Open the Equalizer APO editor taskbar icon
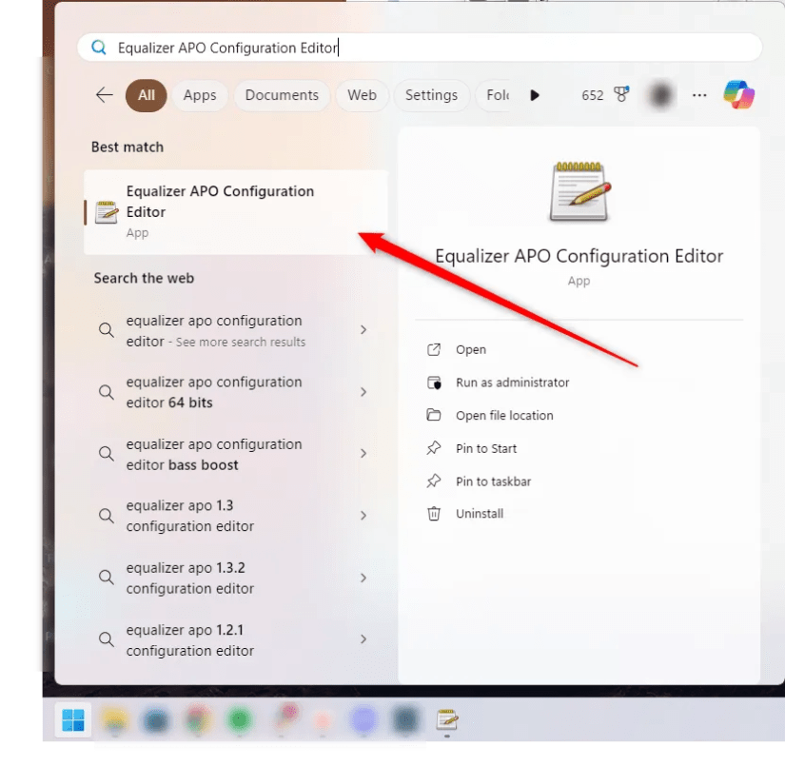 [x=447, y=720]
